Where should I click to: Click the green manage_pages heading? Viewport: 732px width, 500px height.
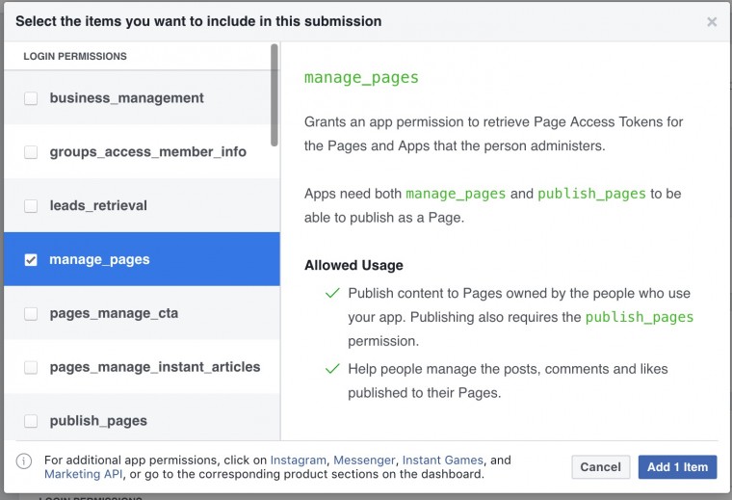(361, 78)
